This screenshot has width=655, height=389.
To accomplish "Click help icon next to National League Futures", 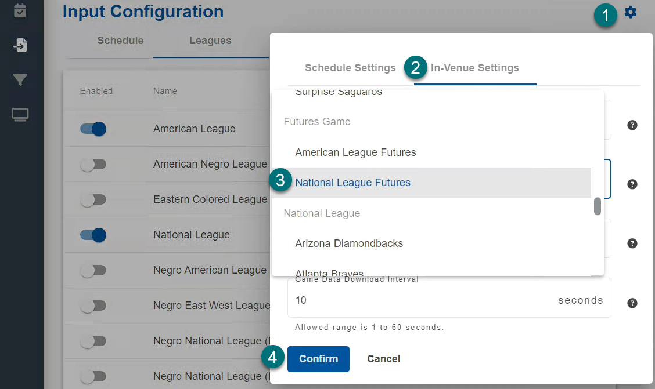I will (x=632, y=184).
